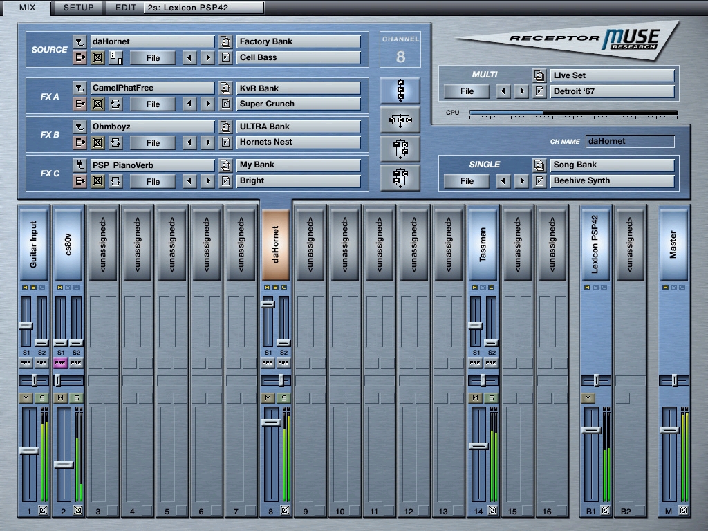Click the FX C routing arrows icon
This screenshot has width=708, height=531.
click(x=115, y=182)
